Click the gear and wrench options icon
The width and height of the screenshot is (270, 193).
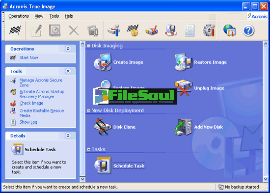point(209,30)
